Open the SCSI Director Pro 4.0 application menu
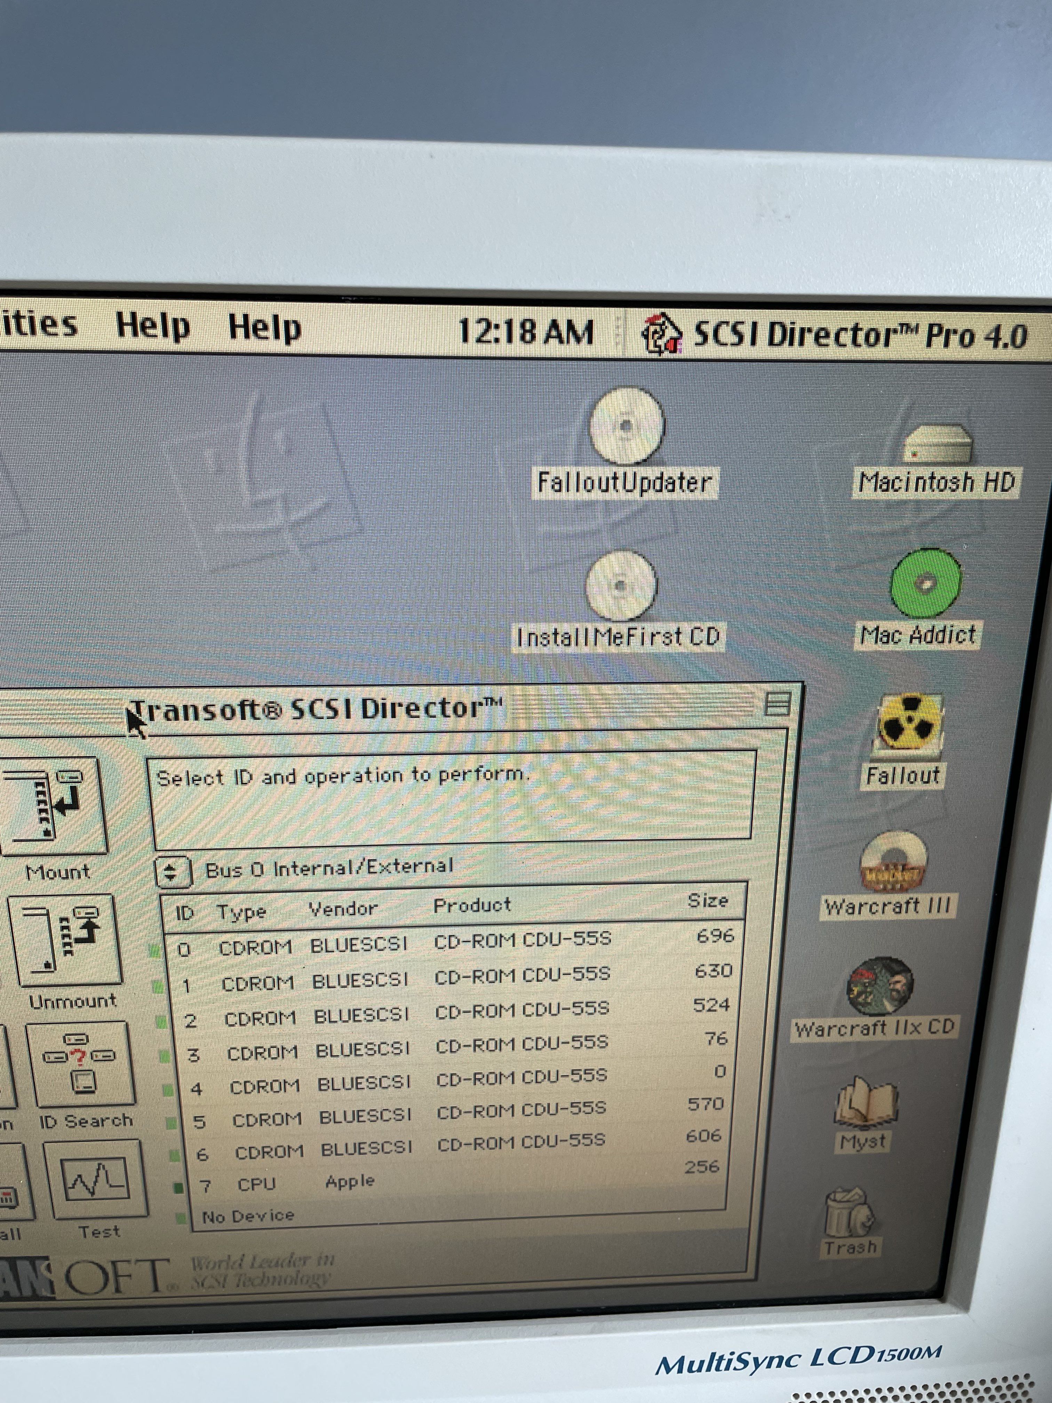Viewport: 1052px width, 1403px height. click(834, 335)
